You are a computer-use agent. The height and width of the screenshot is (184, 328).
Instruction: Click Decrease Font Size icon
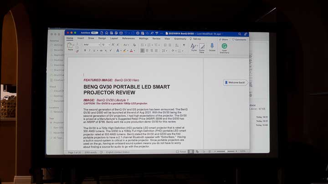[118, 45]
